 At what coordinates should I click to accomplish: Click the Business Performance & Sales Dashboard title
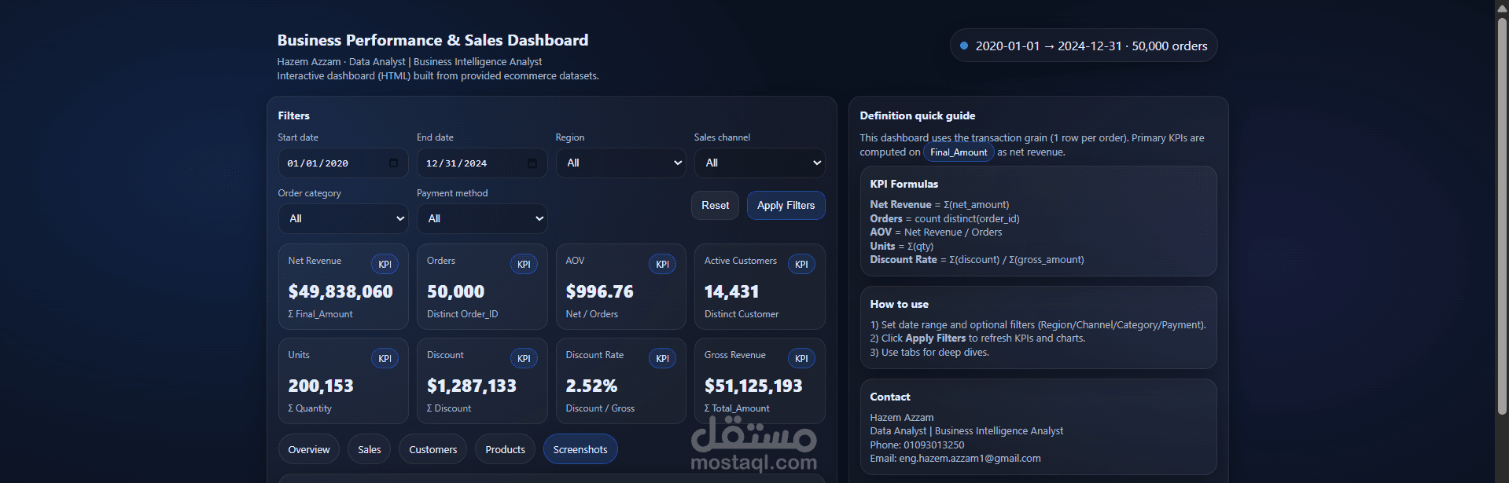pyautogui.click(x=432, y=40)
